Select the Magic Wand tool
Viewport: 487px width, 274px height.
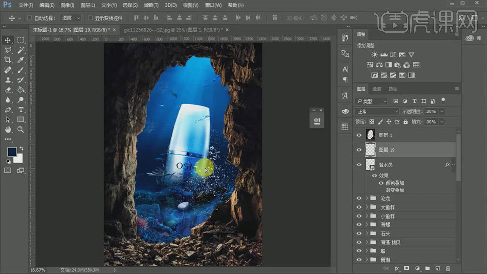(21, 50)
